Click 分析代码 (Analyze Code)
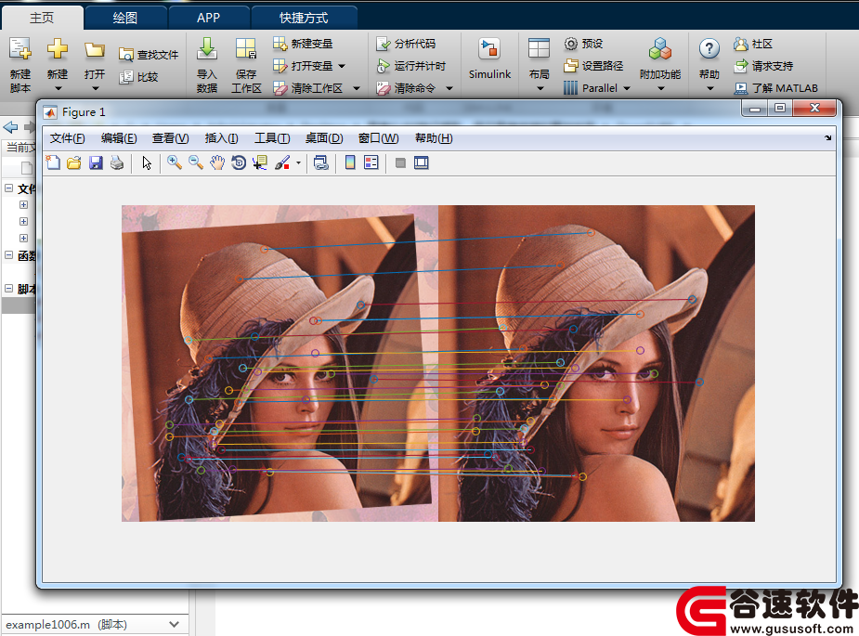The height and width of the screenshot is (636, 859). [406, 44]
